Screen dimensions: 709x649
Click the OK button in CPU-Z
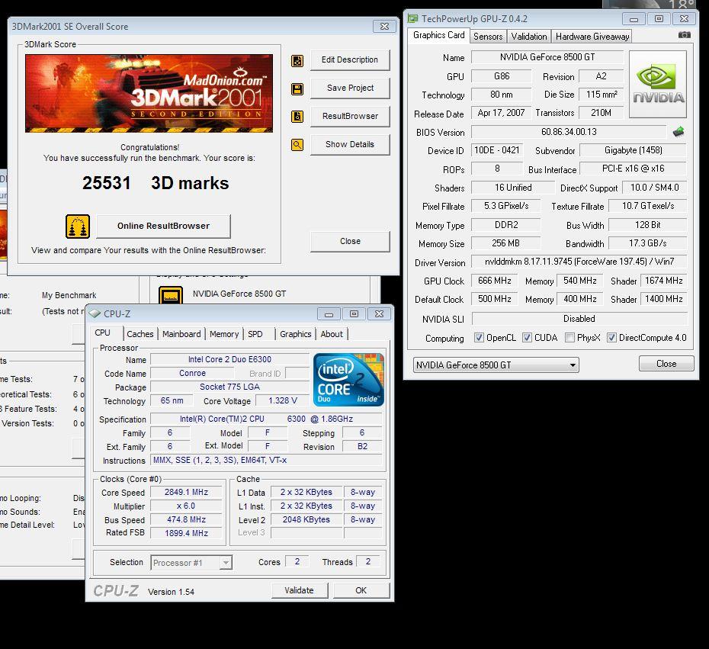361,590
